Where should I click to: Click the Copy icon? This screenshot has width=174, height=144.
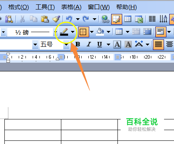pyautogui.click(x=33, y=19)
